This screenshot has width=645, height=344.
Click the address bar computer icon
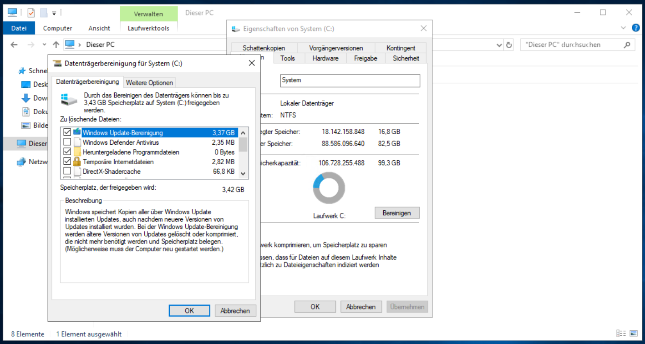pos(70,45)
